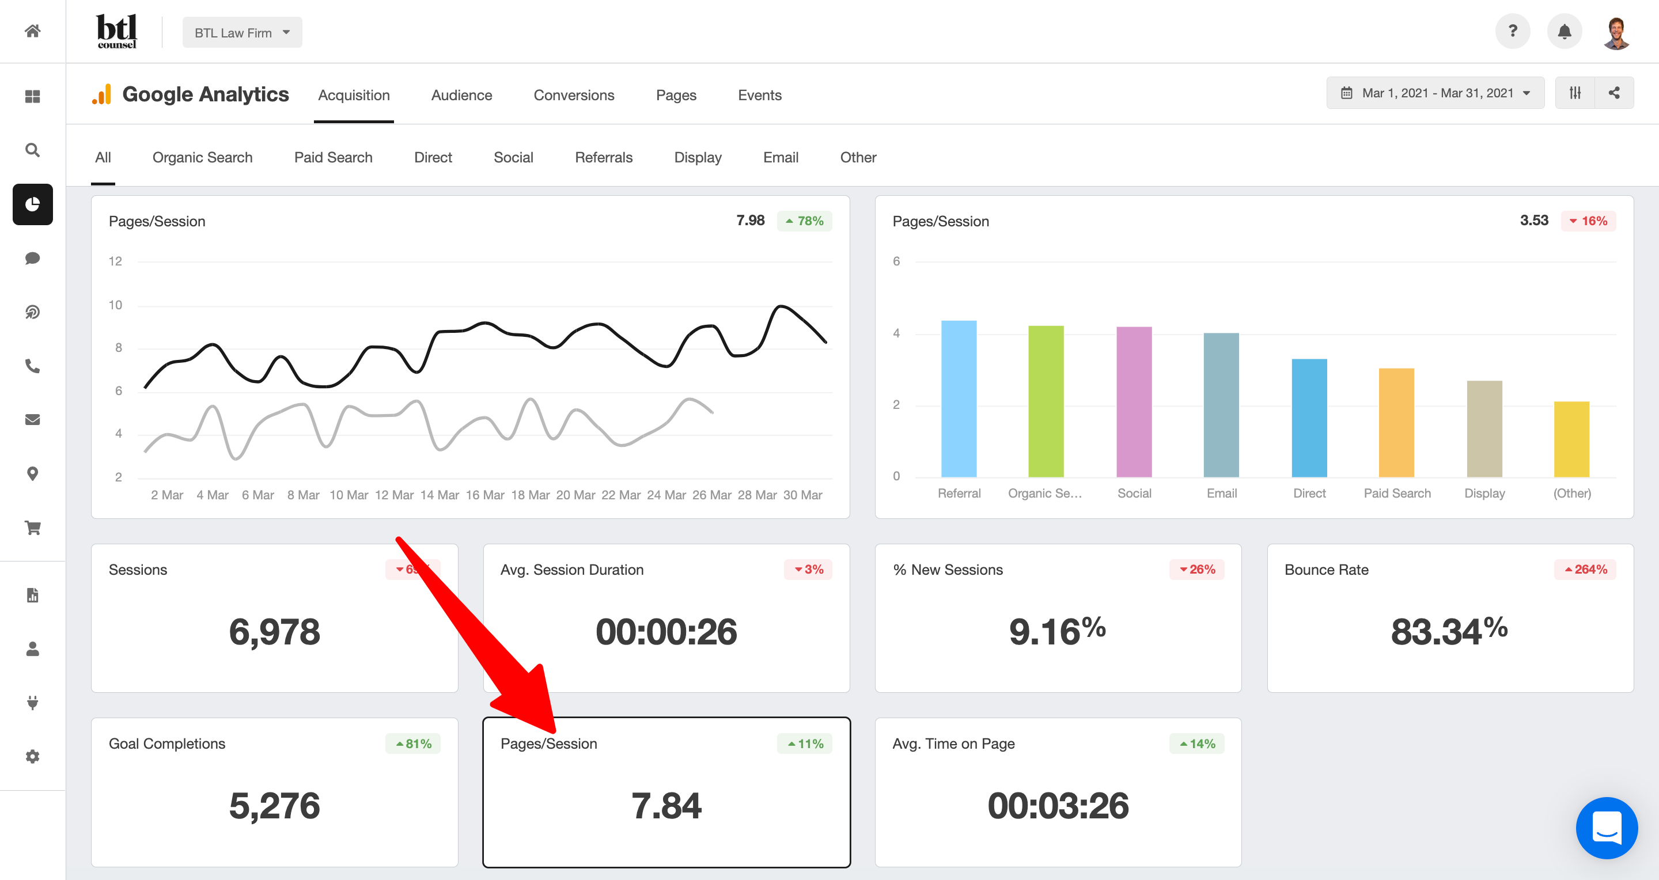1659x880 pixels.
Task: Open the radar tracking sidebar icon
Action: (x=33, y=312)
